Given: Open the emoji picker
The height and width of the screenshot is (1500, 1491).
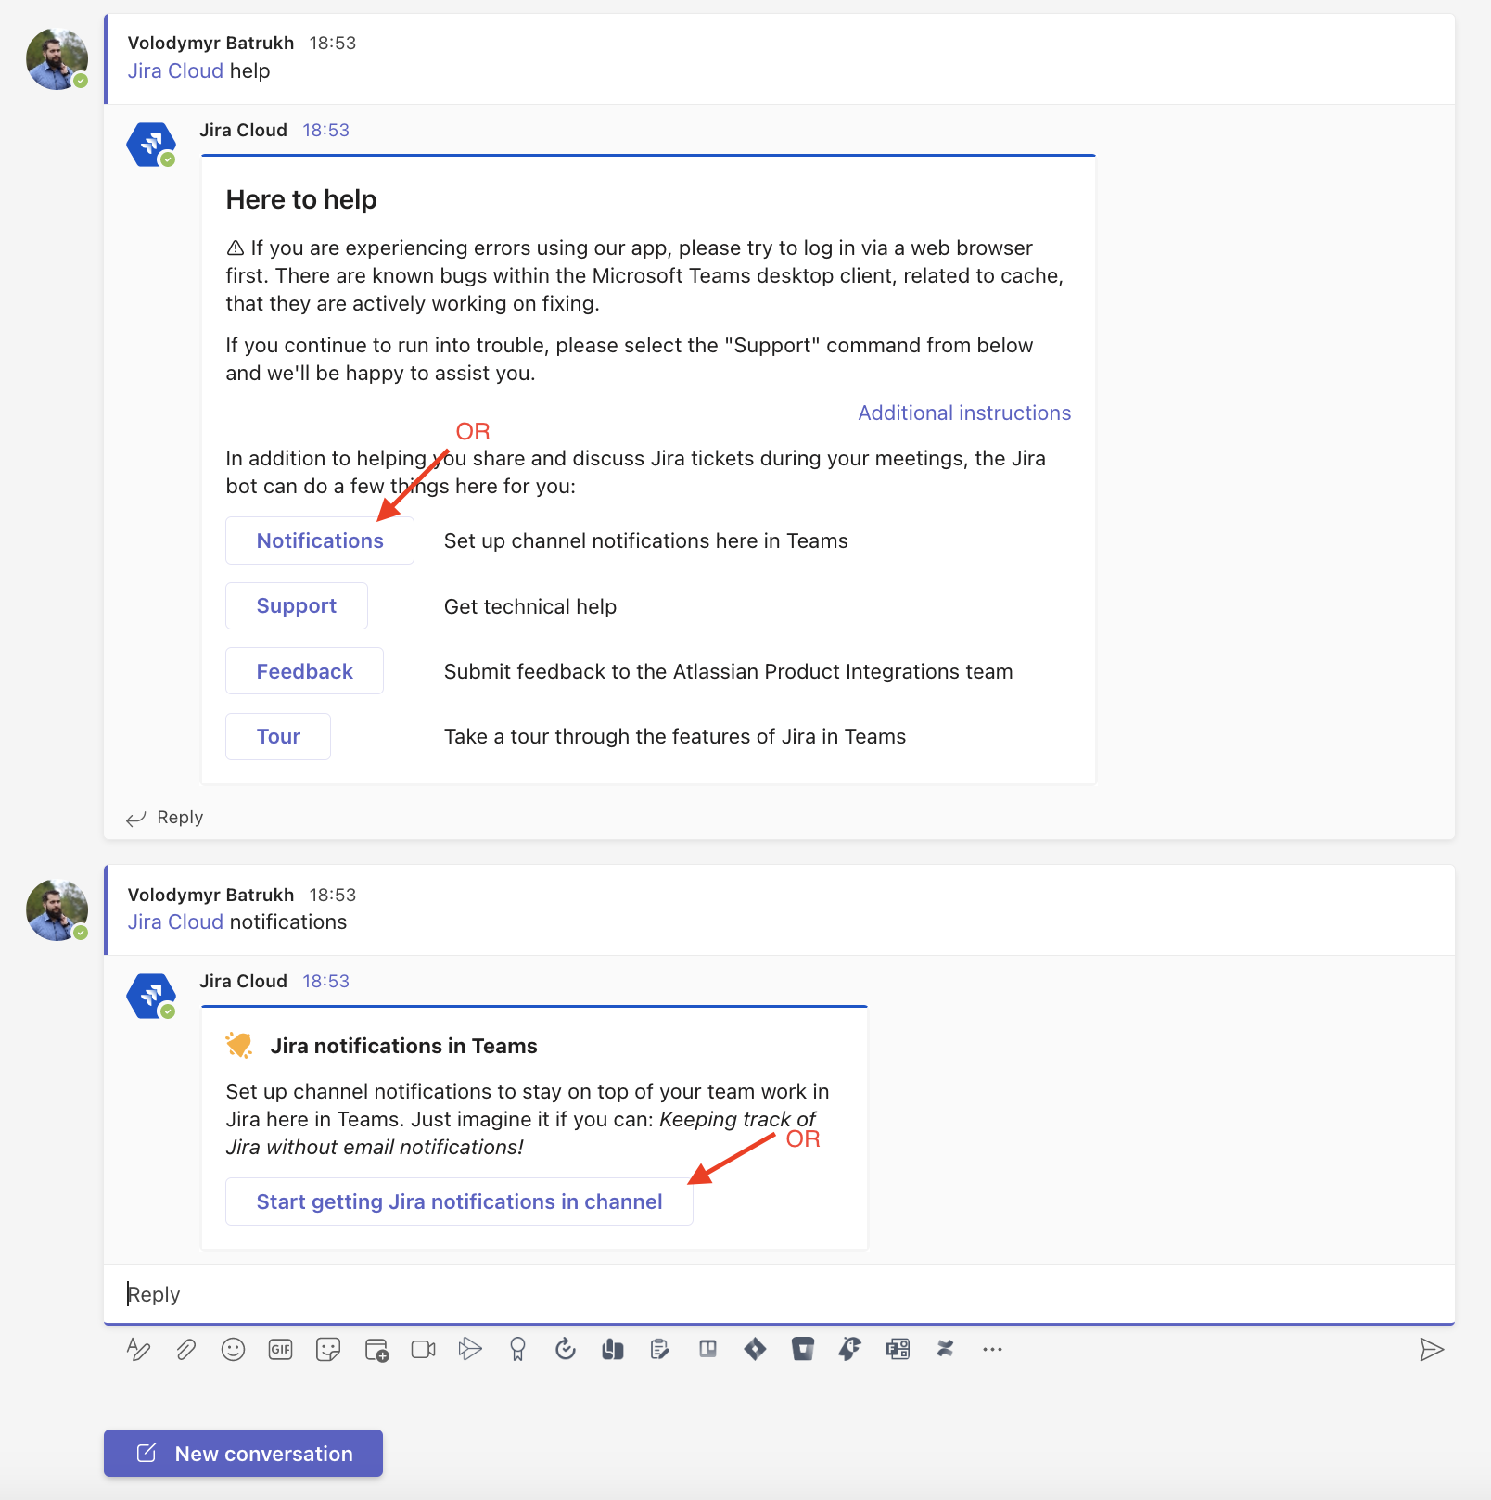Looking at the screenshot, I should [x=234, y=1349].
